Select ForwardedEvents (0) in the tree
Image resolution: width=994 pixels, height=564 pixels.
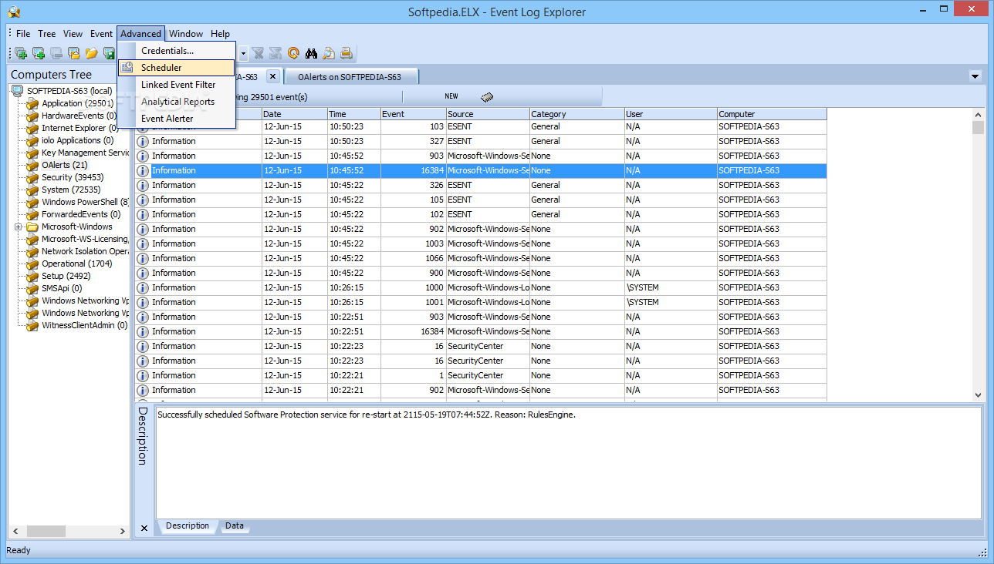coord(81,215)
